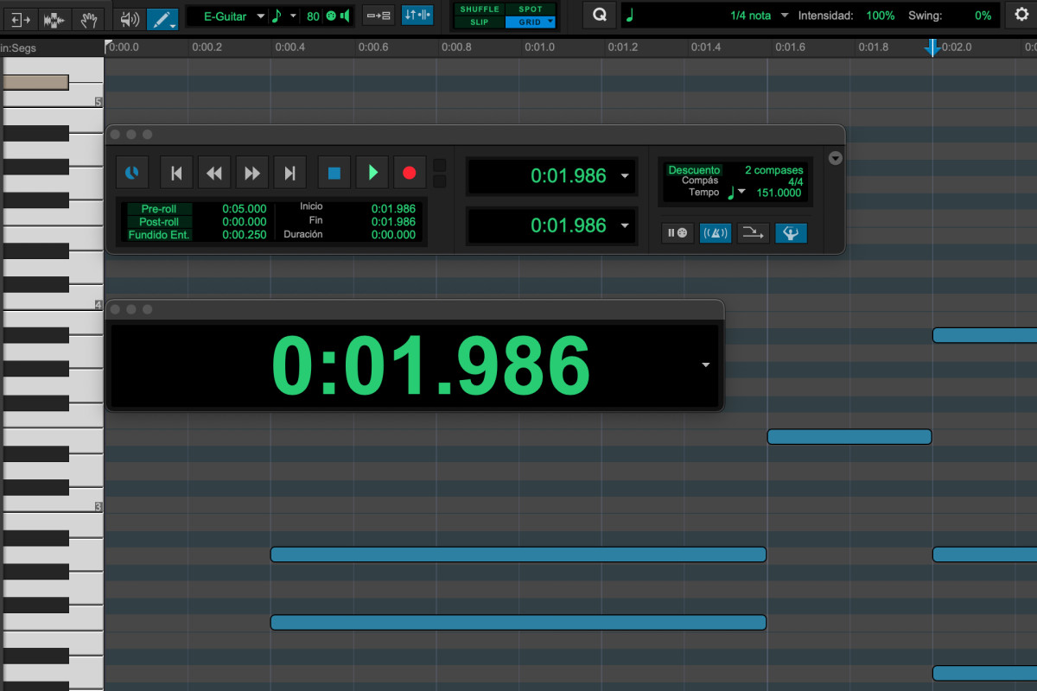Toggle Descuento count-off in Transport
Screen dimensions: 1037x691
click(694, 170)
